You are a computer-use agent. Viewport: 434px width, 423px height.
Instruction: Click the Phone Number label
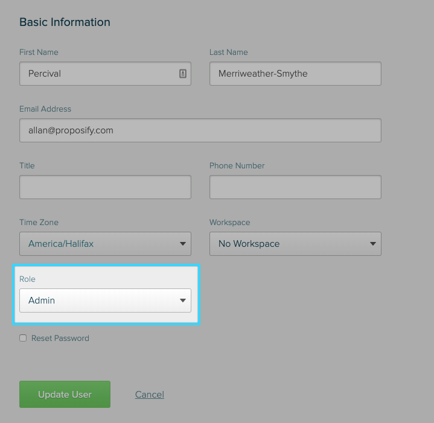[x=237, y=166]
